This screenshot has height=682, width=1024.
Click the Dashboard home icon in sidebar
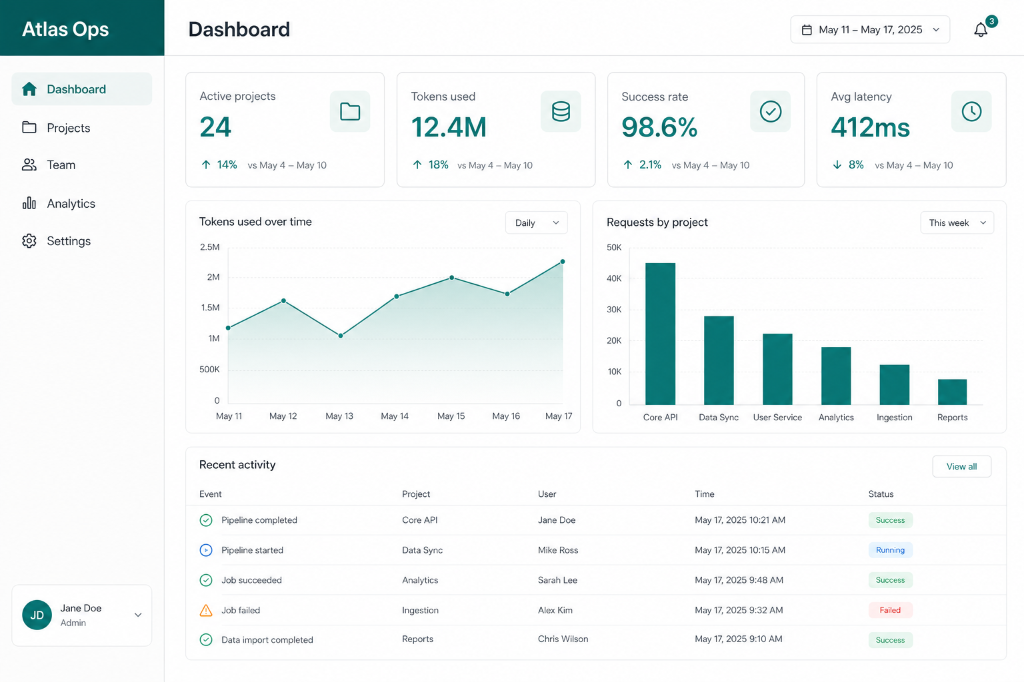pos(29,89)
